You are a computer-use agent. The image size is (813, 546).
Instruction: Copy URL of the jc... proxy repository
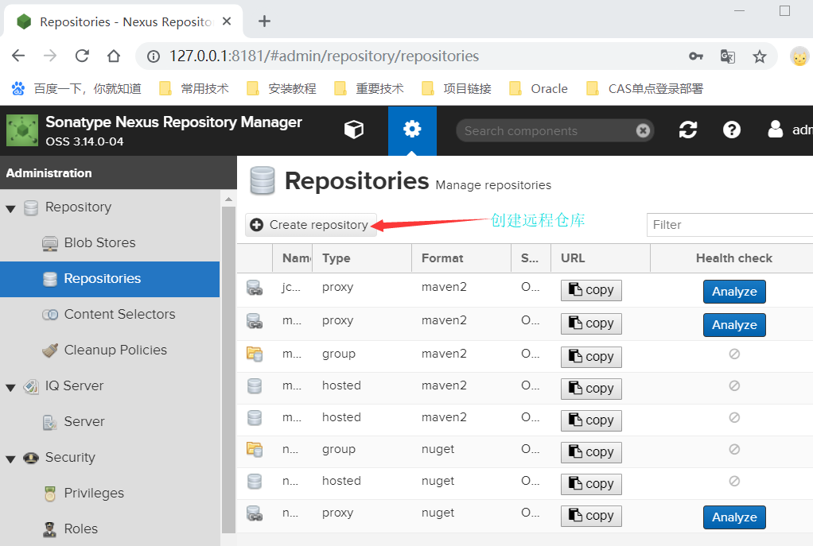[591, 290]
